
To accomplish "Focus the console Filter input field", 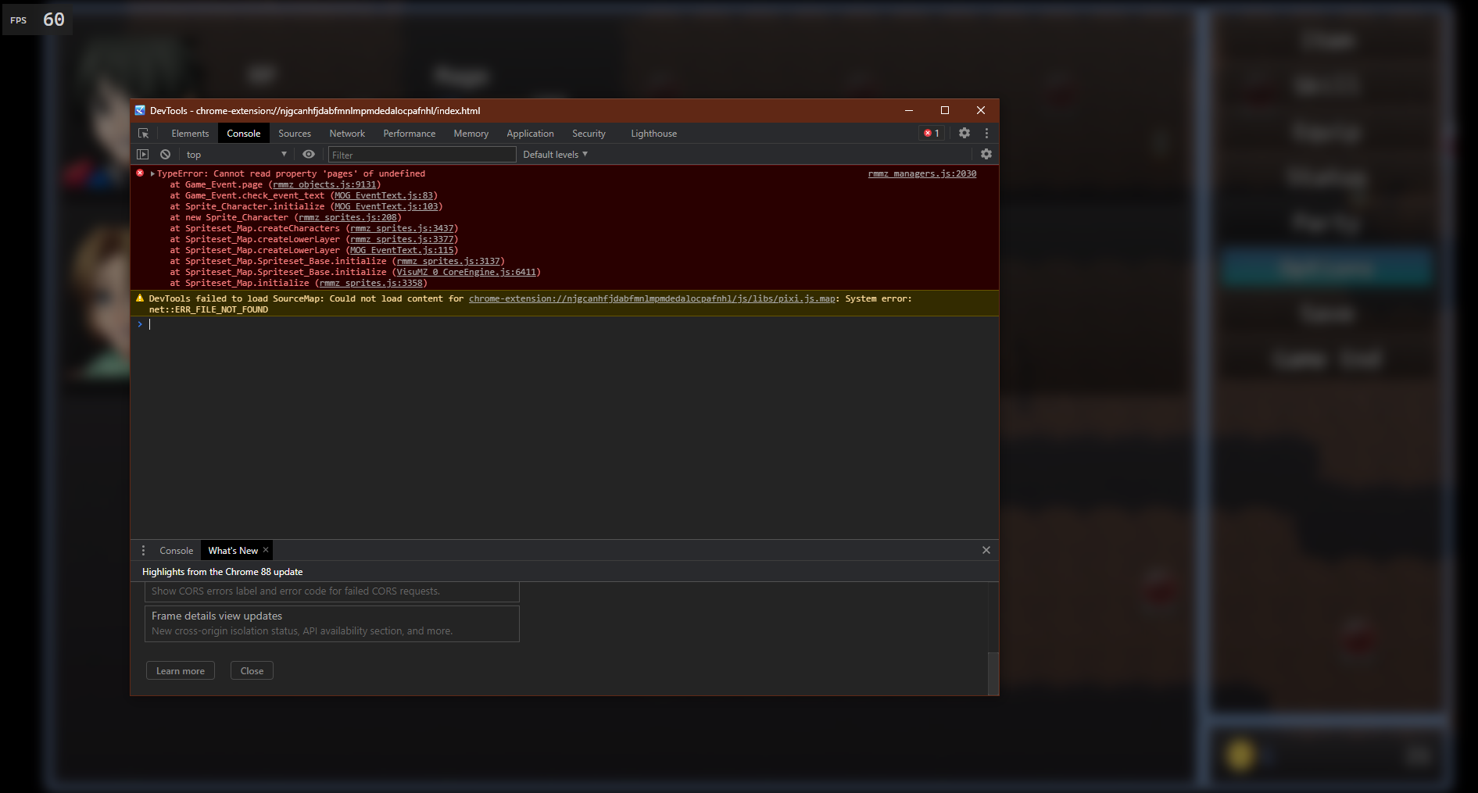I will [x=422, y=155].
